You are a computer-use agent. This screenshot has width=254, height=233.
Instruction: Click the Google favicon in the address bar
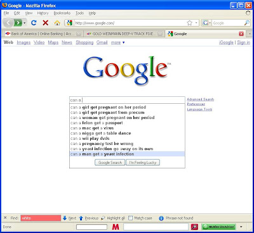pyautogui.click(x=69, y=23)
